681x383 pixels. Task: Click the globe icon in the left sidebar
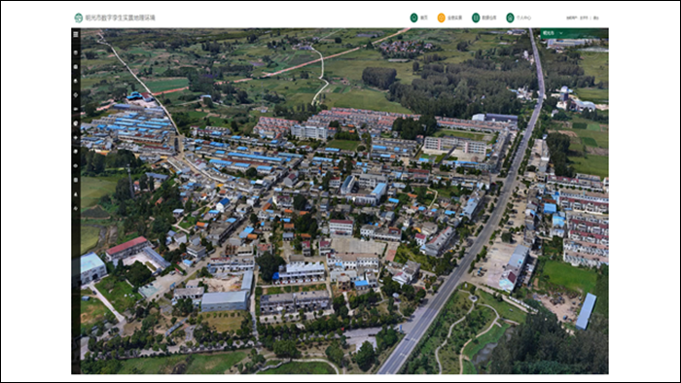(x=76, y=123)
